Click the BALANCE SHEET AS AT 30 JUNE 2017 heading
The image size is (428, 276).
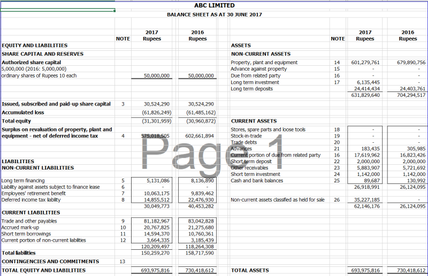click(x=215, y=14)
